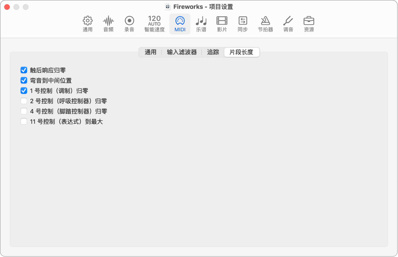Open the 影片 movie settings pane

pos(222,24)
